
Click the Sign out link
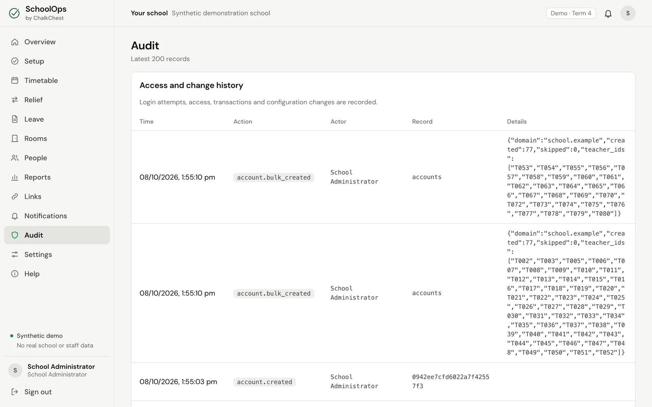(57, 392)
